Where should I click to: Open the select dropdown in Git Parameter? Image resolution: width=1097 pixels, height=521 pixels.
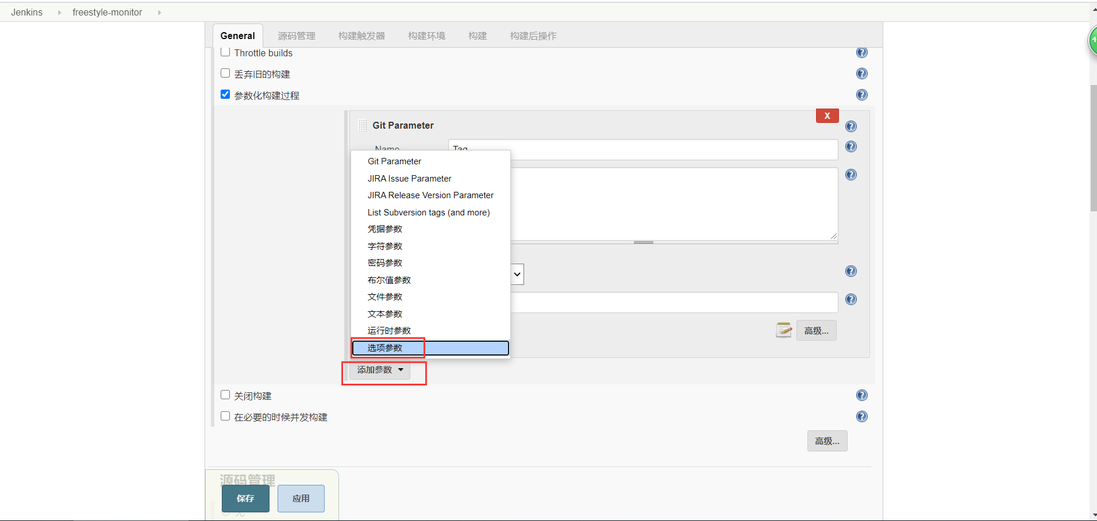(517, 275)
